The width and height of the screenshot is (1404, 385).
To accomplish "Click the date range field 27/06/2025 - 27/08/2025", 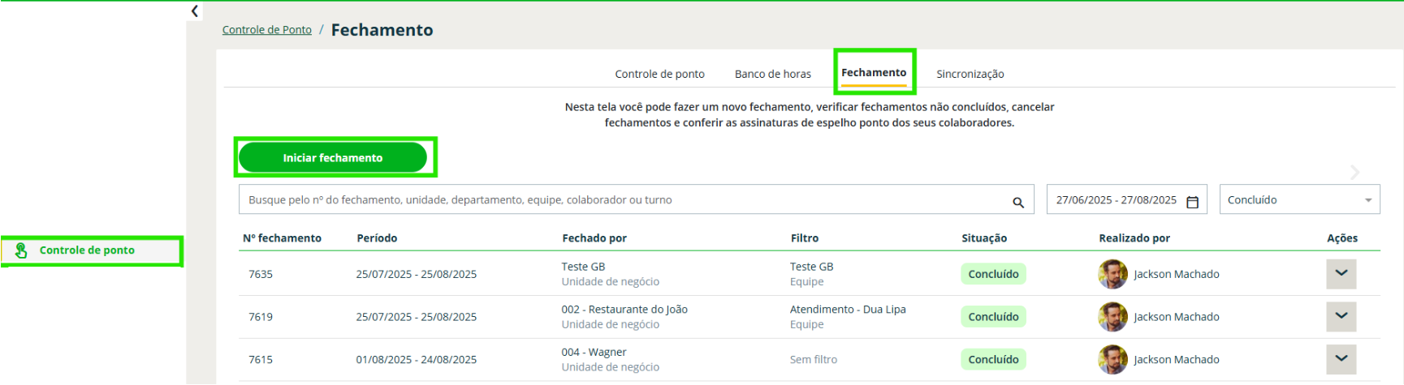I will pyautogui.click(x=1117, y=200).
